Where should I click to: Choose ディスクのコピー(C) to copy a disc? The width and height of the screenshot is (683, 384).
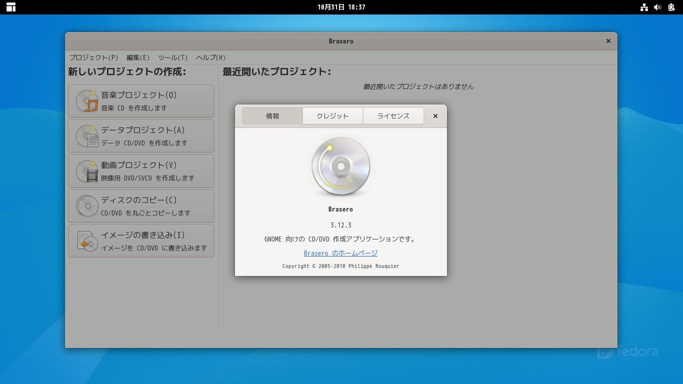click(141, 206)
